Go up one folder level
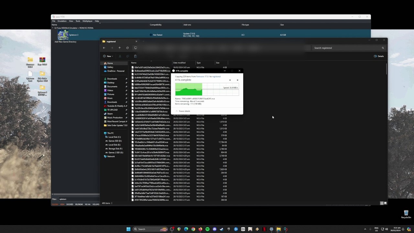 click(119, 48)
